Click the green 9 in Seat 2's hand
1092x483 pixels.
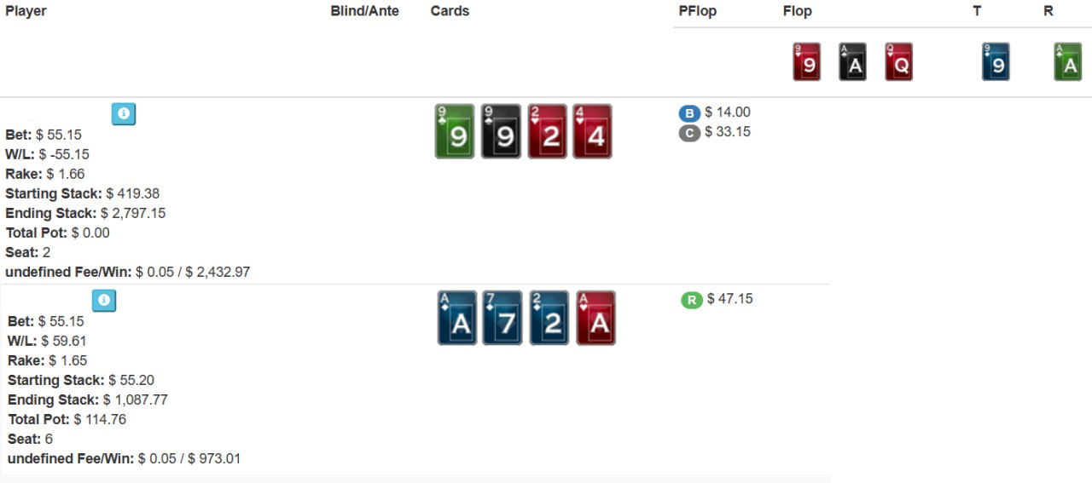point(455,132)
